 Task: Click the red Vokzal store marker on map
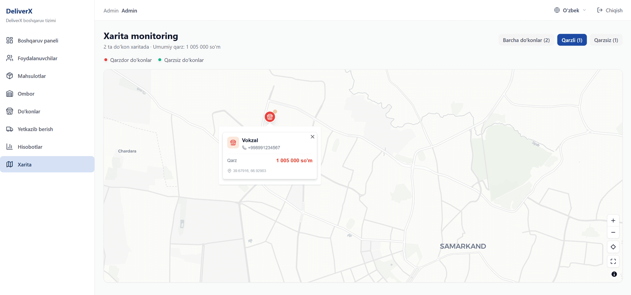pyautogui.click(x=270, y=117)
